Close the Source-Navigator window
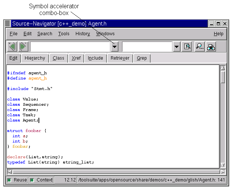The height and width of the screenshot is (189, 231). (x=225, y=24)
